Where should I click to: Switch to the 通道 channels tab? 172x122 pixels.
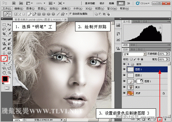(133, 50)
